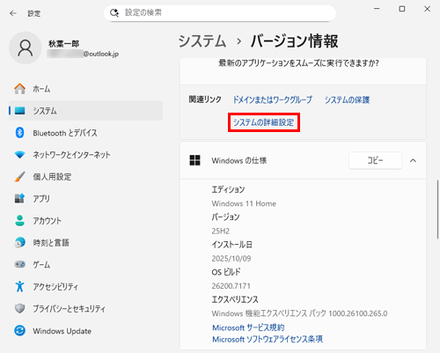Click the Windows Update sync icon

(x=19, y=331)
